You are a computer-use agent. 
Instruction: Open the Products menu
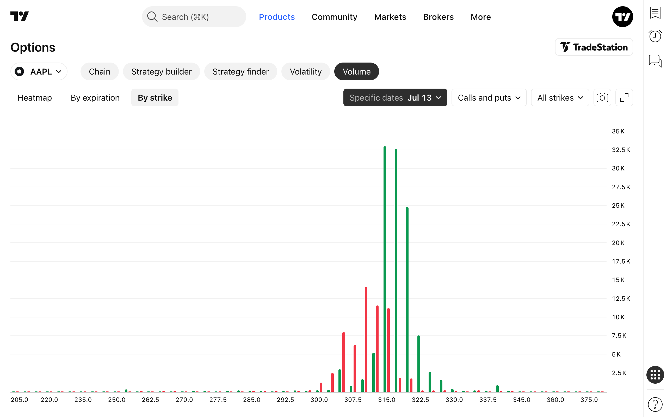click(277, 17)
